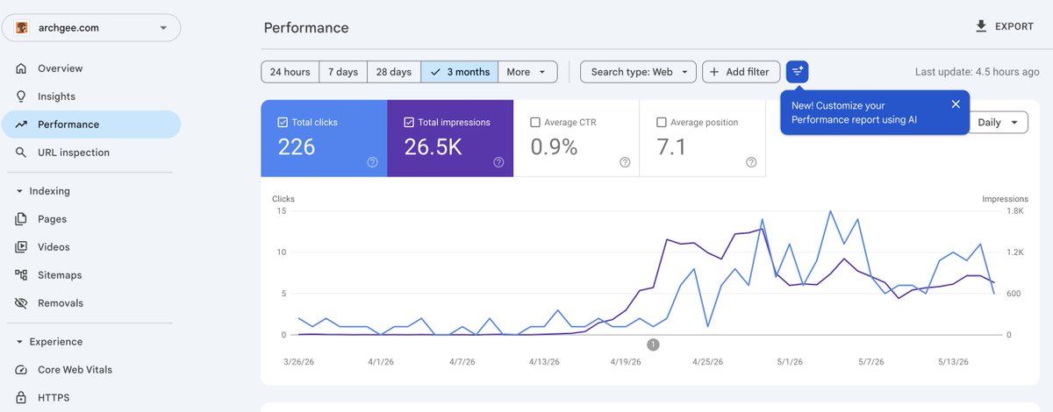Click the archgee.com site favicon
This screenshot has width=1053, height=412.
click(x=22, y=27)
